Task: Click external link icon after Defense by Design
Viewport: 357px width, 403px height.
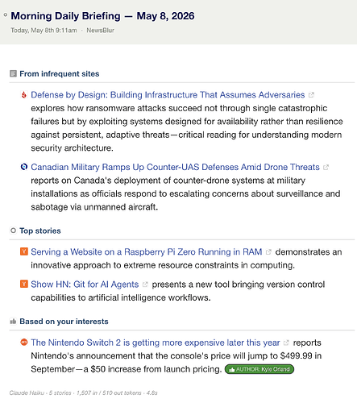Action: tap(311, 95)
